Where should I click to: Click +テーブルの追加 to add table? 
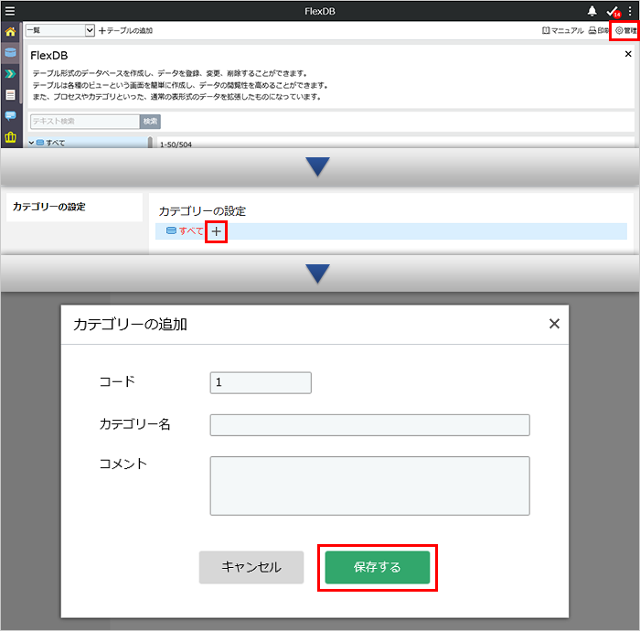(x=126, y=30)
